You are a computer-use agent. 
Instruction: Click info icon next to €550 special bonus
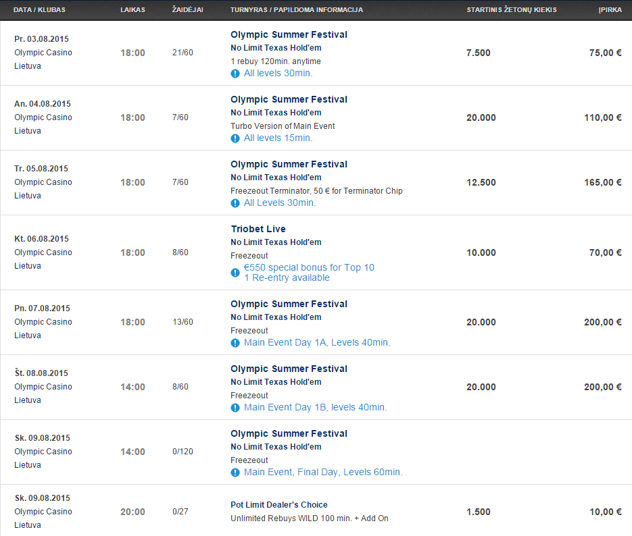click(x=235, y=273)
